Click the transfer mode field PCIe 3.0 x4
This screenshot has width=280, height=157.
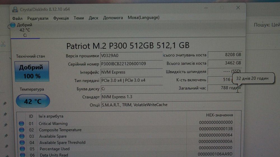[132, 81]
